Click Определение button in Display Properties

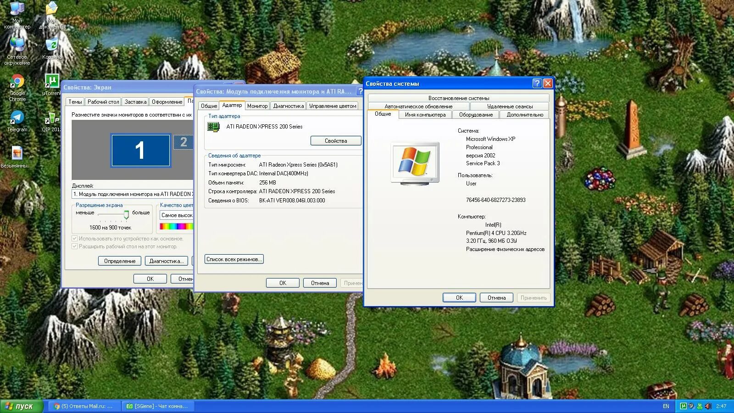(120, 261)
